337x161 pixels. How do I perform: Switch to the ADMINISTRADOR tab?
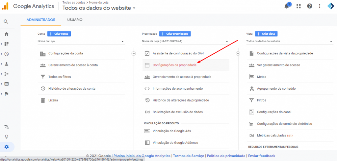click(x=41, y=20)
